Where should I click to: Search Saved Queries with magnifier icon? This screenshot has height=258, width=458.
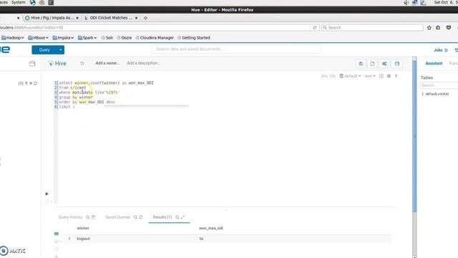(x=135, y=217)
